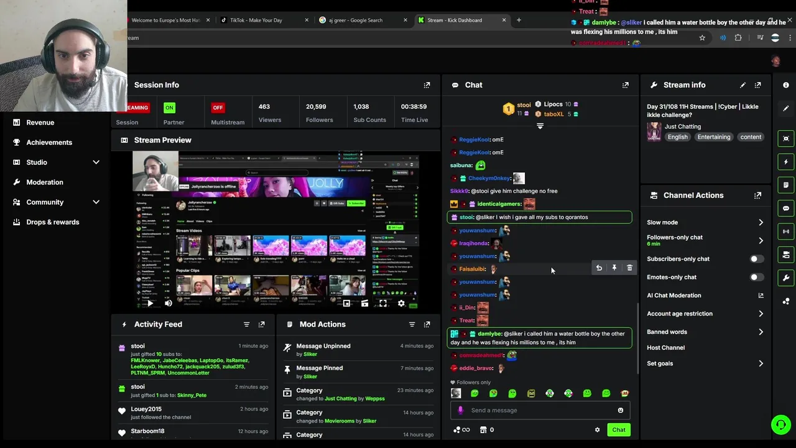
Task: Click the Send a message field
Action: pyautogui.click(x=540, y=410)
